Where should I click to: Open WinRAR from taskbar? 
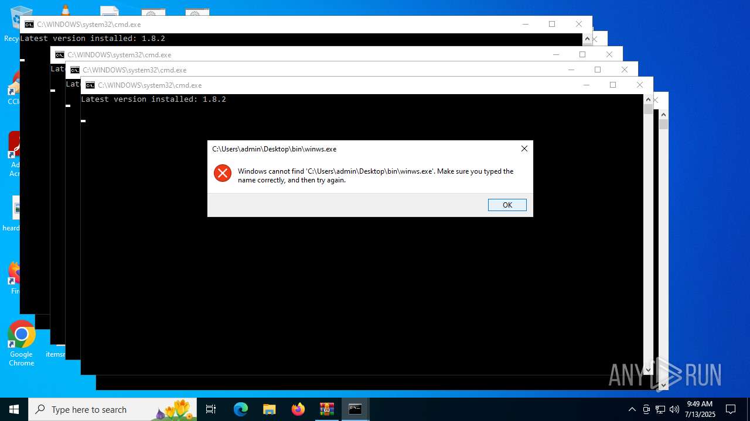click(x=326, y=409)
